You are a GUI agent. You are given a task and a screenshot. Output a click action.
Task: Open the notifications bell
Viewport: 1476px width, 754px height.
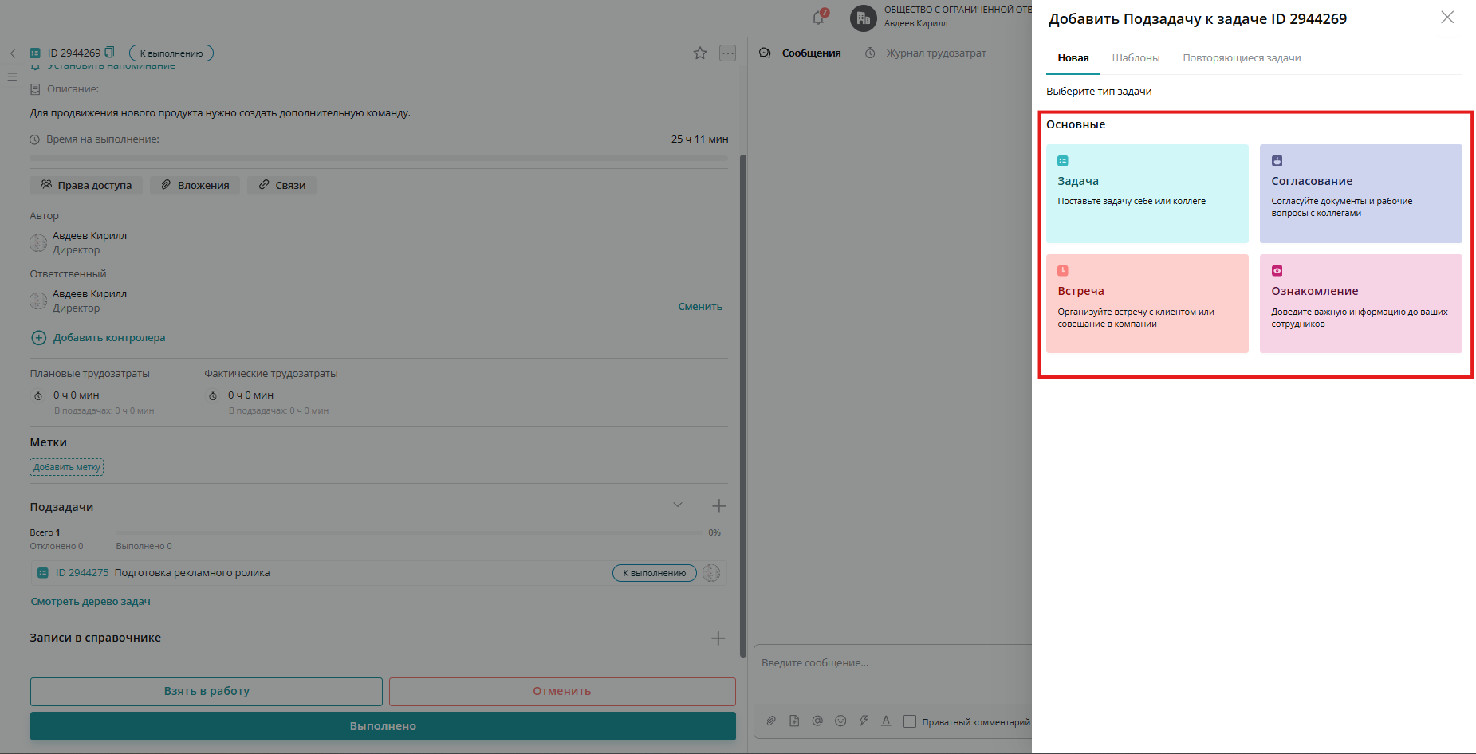(819, 18)
